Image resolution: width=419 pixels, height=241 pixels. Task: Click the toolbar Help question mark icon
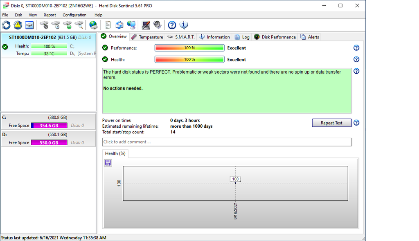click(172, 25)
